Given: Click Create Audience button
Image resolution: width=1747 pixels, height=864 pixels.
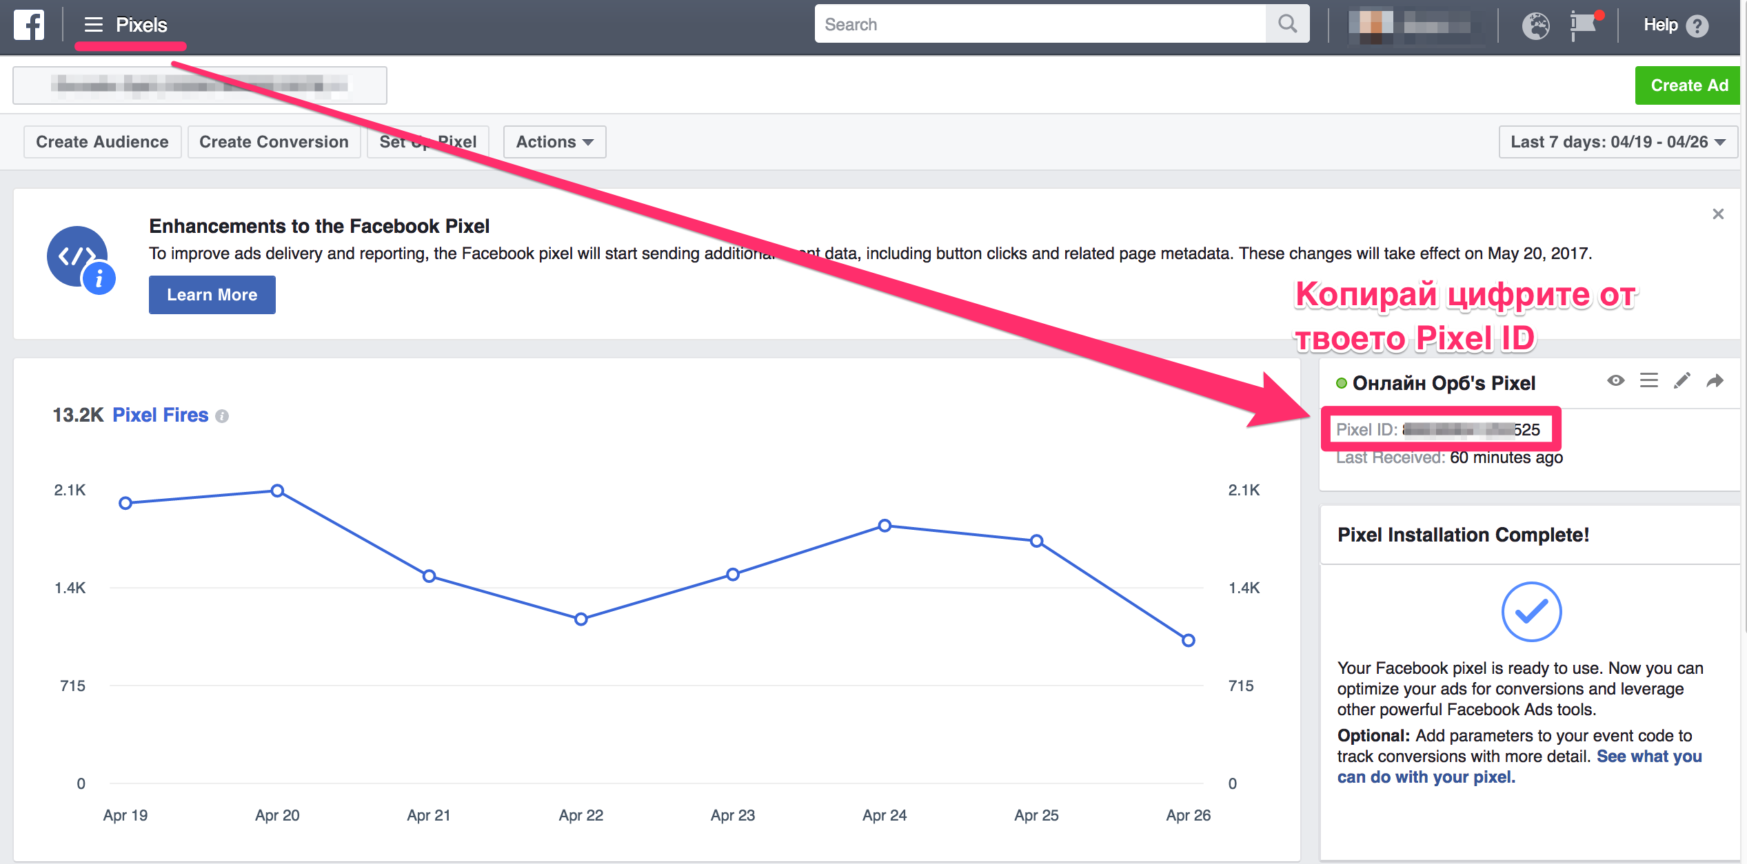Looking at the screenshot, I should point(102,142).
